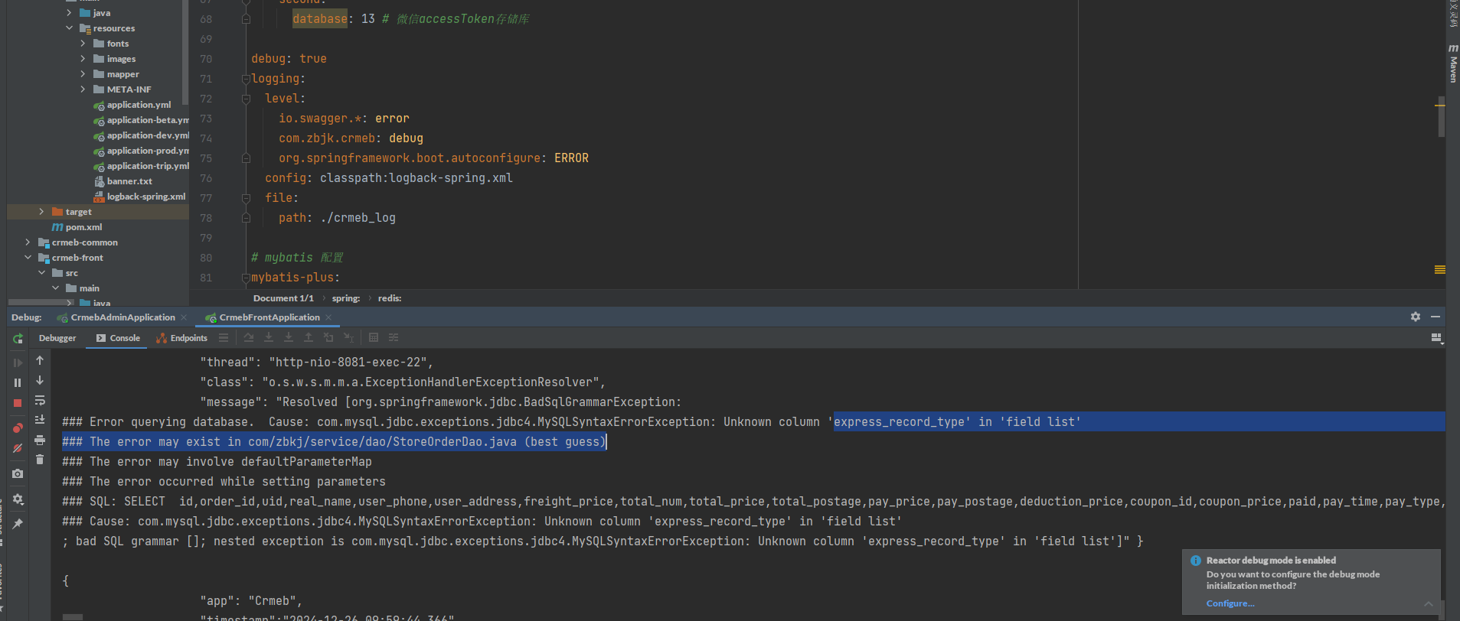The image size is (1460, 621).
Task: Collapse the resources folder
Action: (69, 28)
